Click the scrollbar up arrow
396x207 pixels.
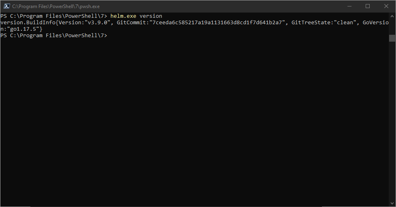tap(392, 16)
